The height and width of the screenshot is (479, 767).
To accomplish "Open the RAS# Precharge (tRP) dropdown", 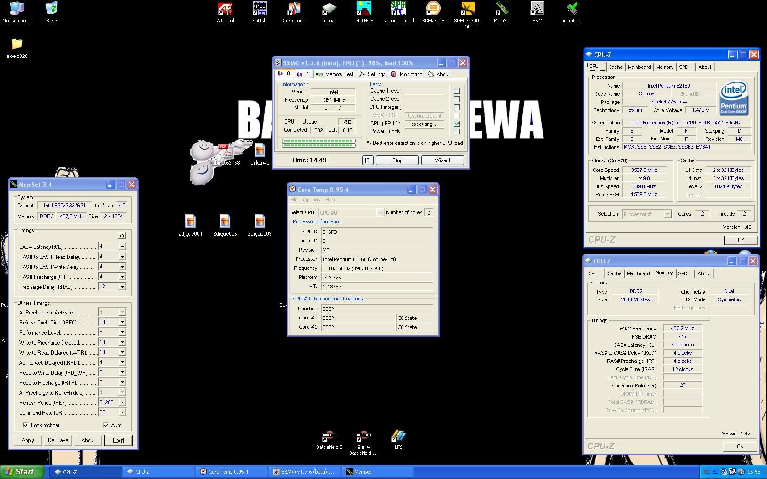I will pos(122,277).
